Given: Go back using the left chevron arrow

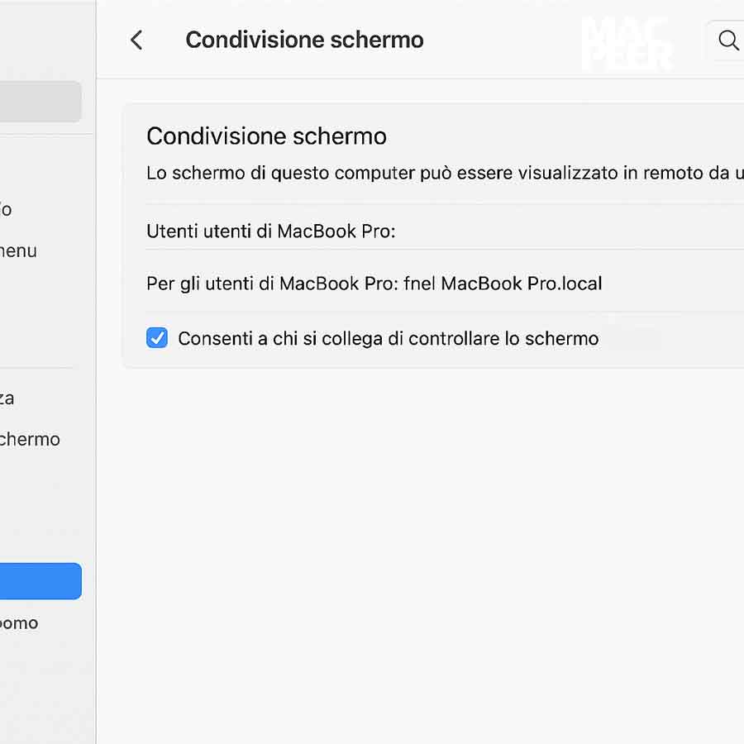Looking at the screenshot, I should (136, 40).
